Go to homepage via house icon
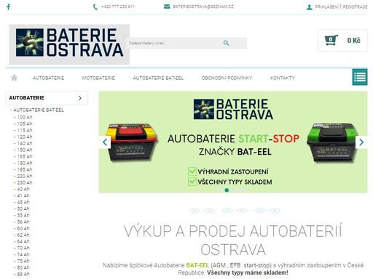This screenshot has height=279, width=373. pos(14,78)
